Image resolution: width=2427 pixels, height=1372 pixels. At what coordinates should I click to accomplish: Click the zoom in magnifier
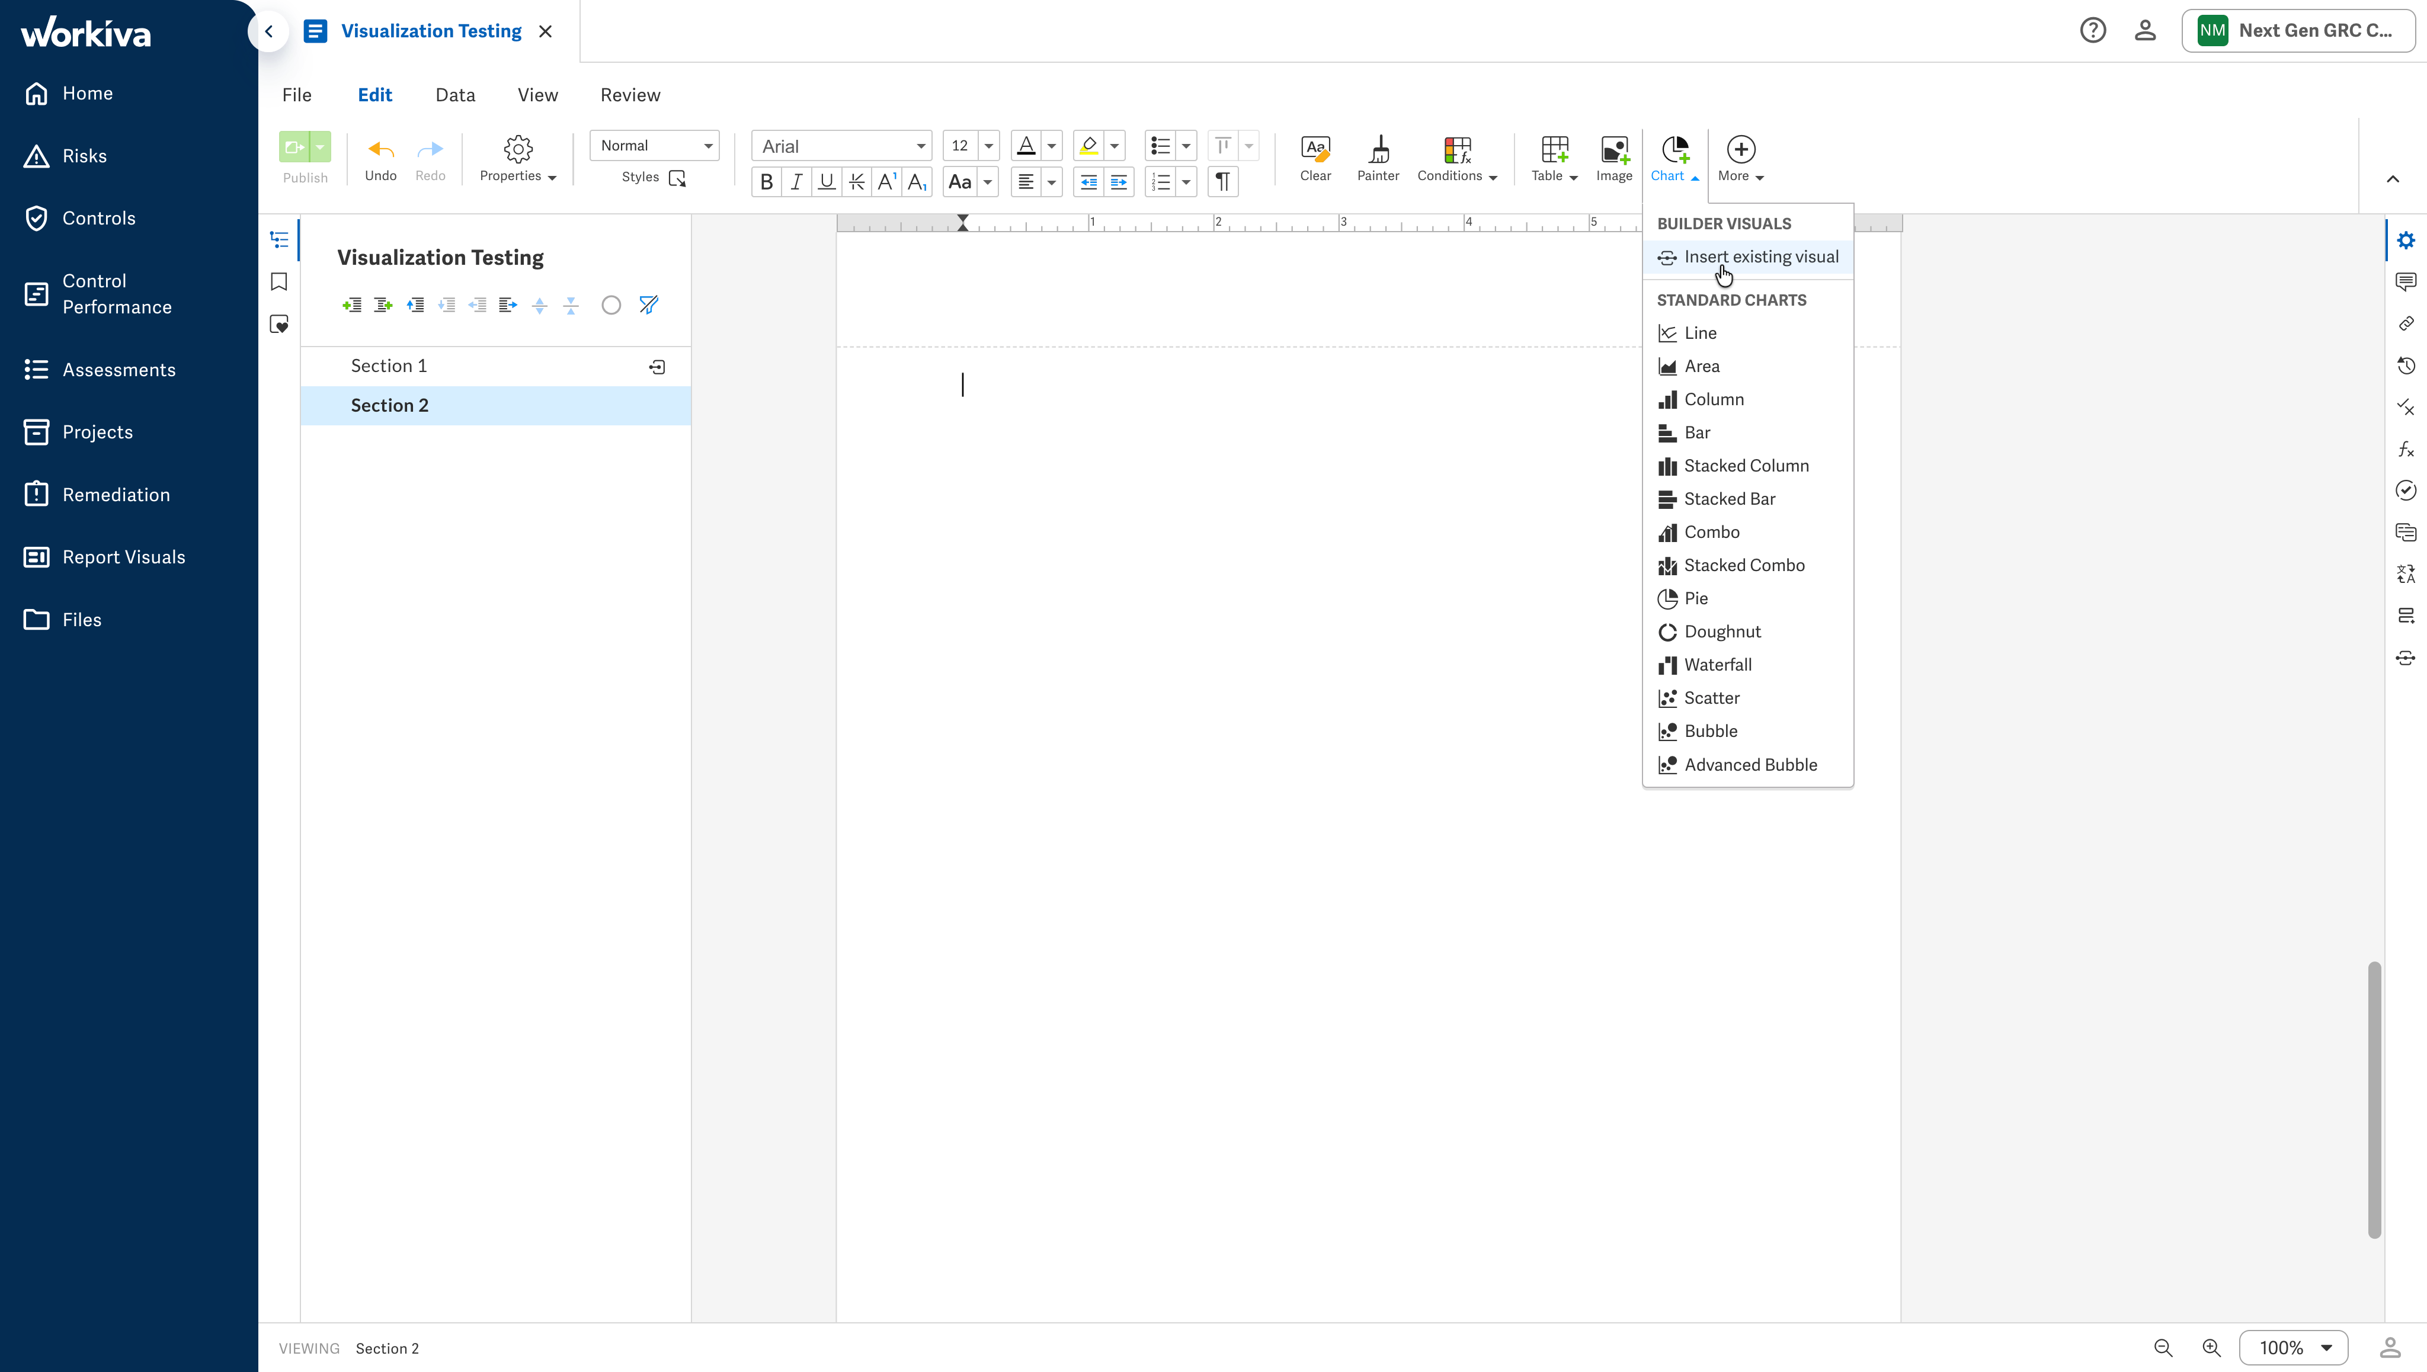click(x=2211, y=1348)
